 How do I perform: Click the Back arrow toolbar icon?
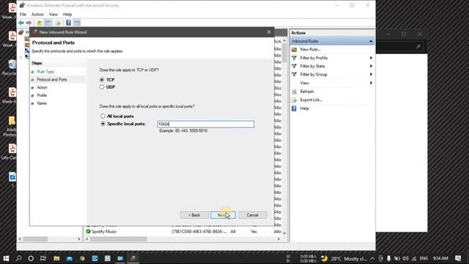(21, 23)
